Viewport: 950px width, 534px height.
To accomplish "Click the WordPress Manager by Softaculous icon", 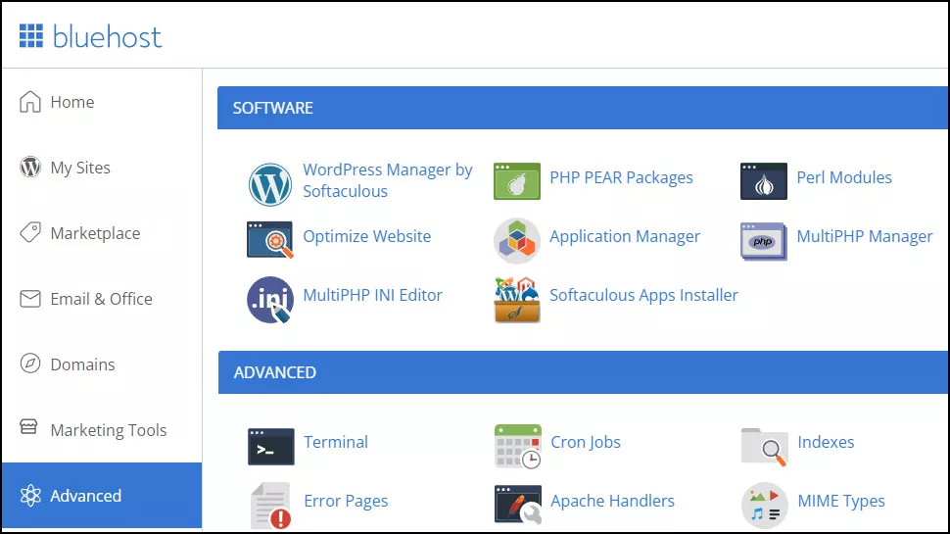I will click(270, 184).
